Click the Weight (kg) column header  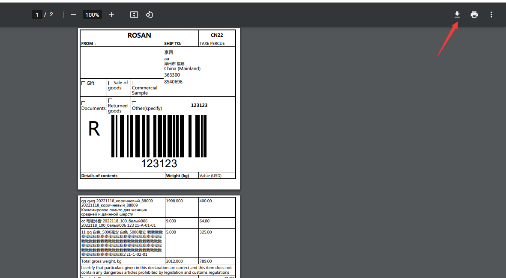pyautogui.click(x=177, y=175)
